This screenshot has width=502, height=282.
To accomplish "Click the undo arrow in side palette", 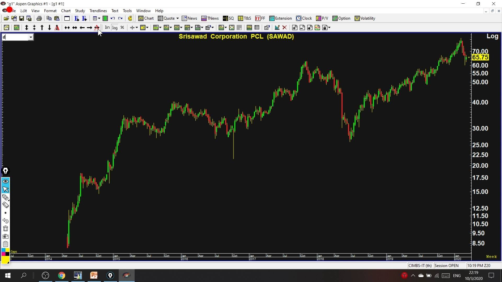I will pos(5,221).
